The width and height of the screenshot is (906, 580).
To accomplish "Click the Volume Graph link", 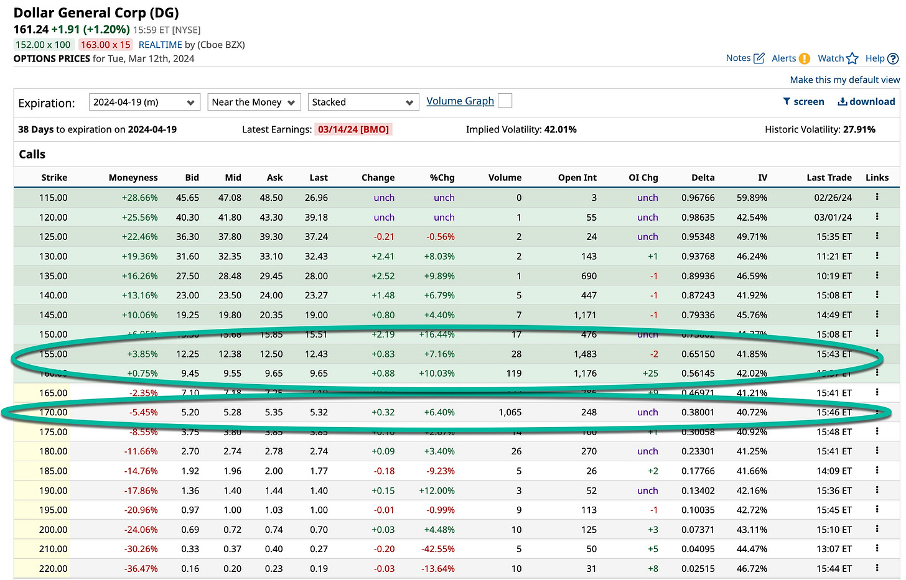I will click(460, 101).
